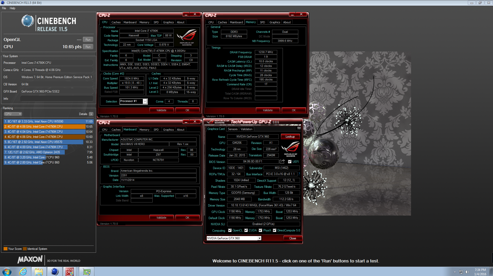Image resolution: width=493 pixels, height=276 pixels.
Task: Open the CPU ranking dropdown in Cinebench
Action: [x=13, y=114]
